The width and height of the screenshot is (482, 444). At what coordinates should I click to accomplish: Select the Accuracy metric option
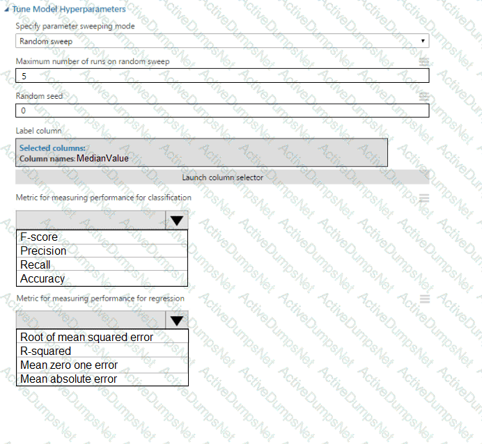click(102, 279)
